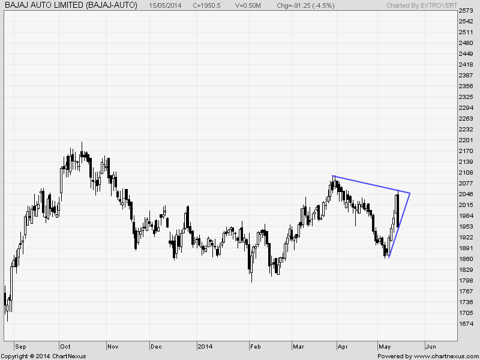Screen dimensions: 480x360
Task: Click the Dec label on time axis
Action: [156, 346]
